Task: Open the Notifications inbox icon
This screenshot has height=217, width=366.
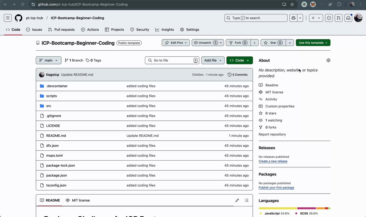Action: (x=348, y=18)
